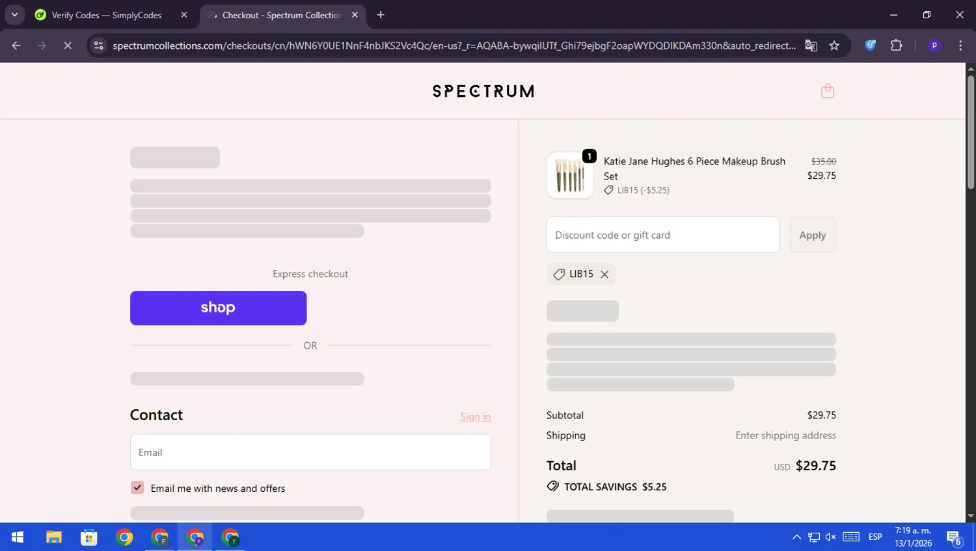Open the shopping bag cart icon
Viewport: 976px width, 551px height.
pyautogui.click(x=828, y=91)
